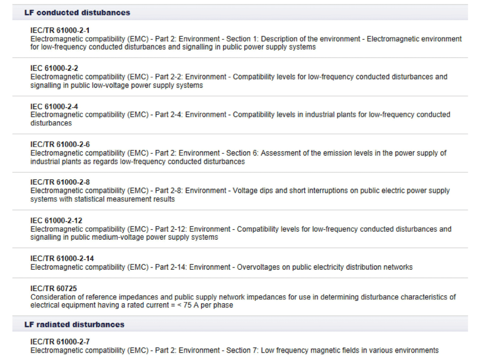Select the voltage dips and short interruptions description
The image size is (481, 361).
click(x=240, y=195)
